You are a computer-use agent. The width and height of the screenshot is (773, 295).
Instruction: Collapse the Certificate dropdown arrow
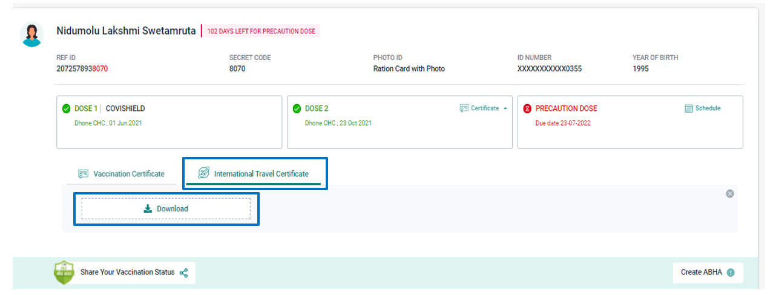(x=505, y=108)
